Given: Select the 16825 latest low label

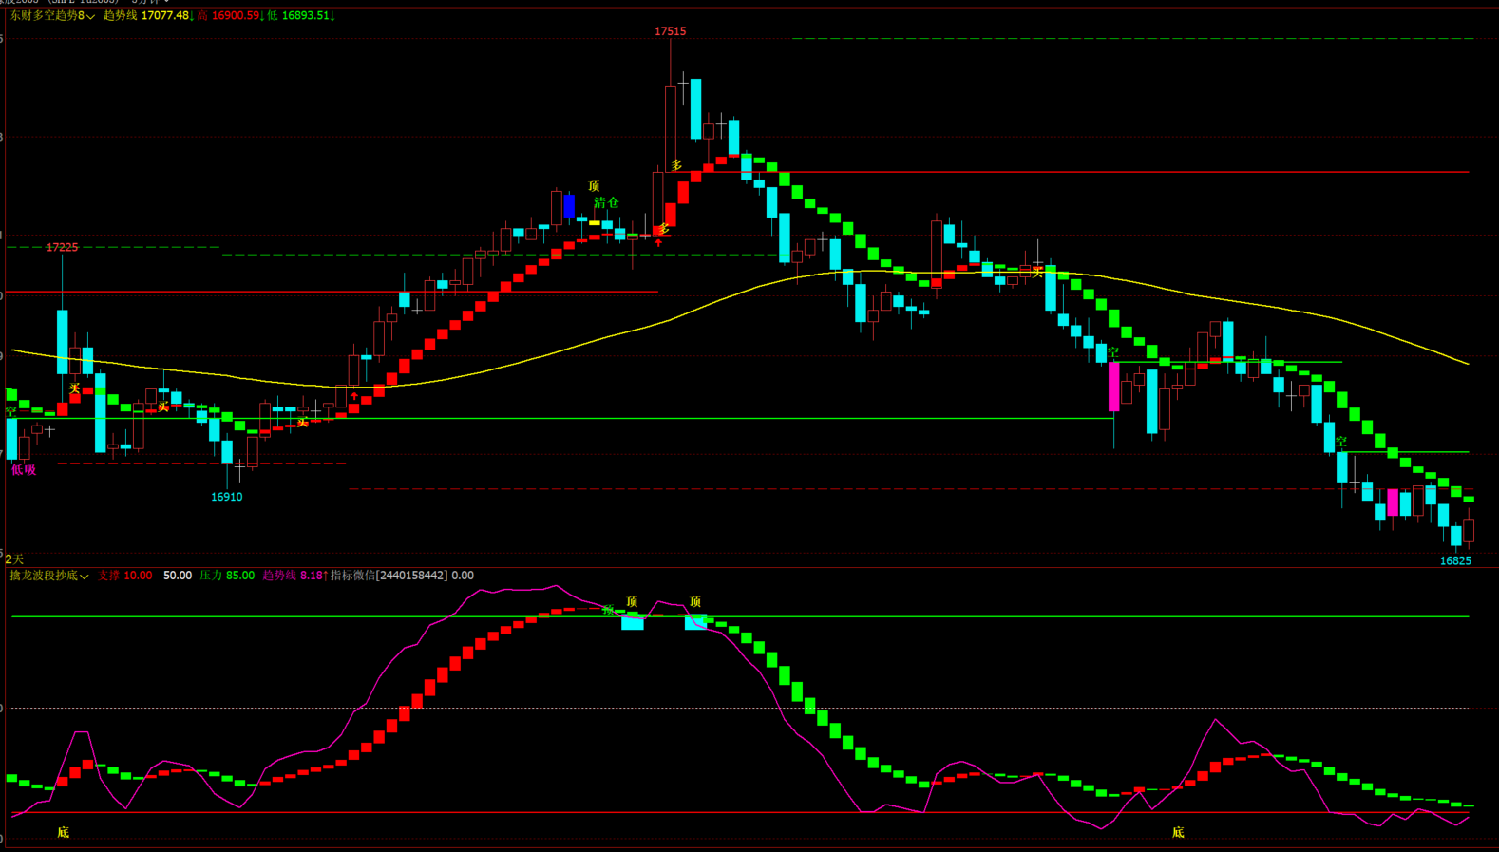Looking at the screenshot, I should (x=1454, y=560).
